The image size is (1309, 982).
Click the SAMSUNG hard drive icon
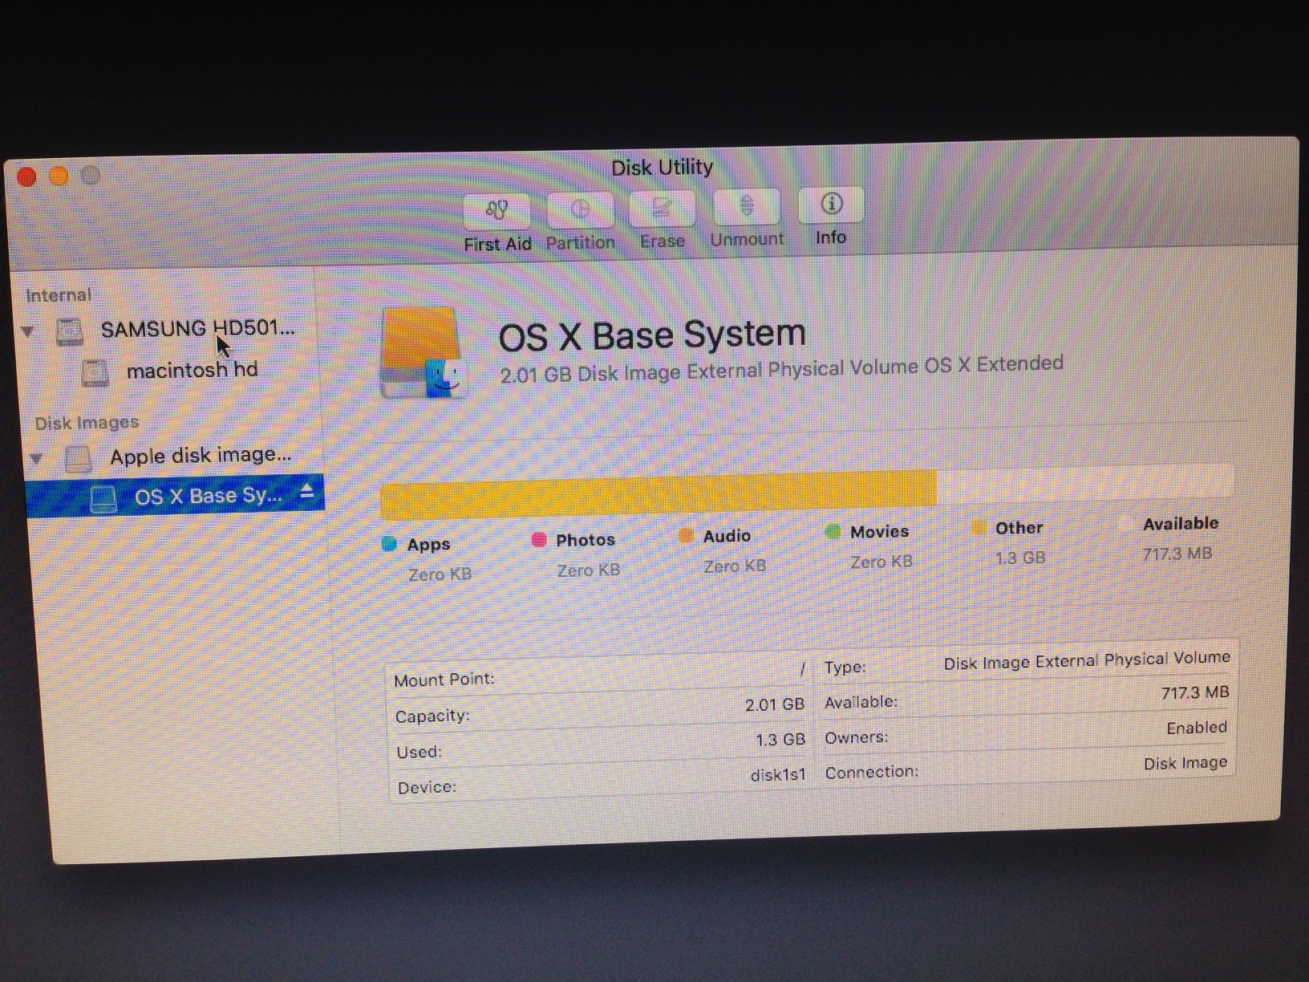click(x=70, y=331)
